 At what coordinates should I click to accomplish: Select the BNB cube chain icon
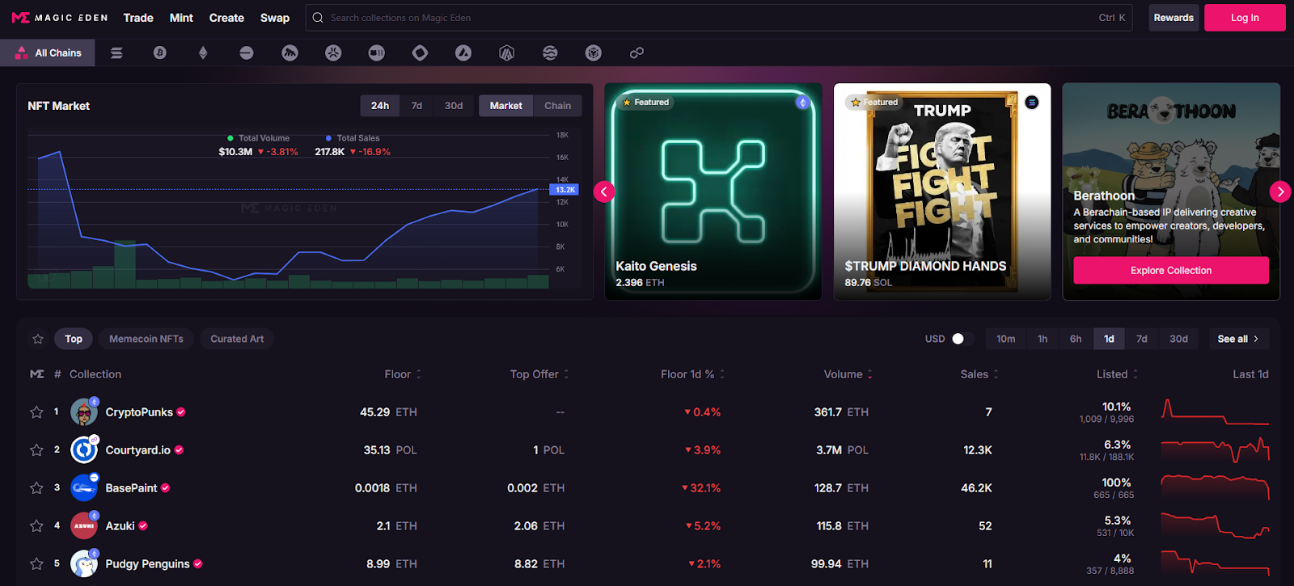click(594, 53)
